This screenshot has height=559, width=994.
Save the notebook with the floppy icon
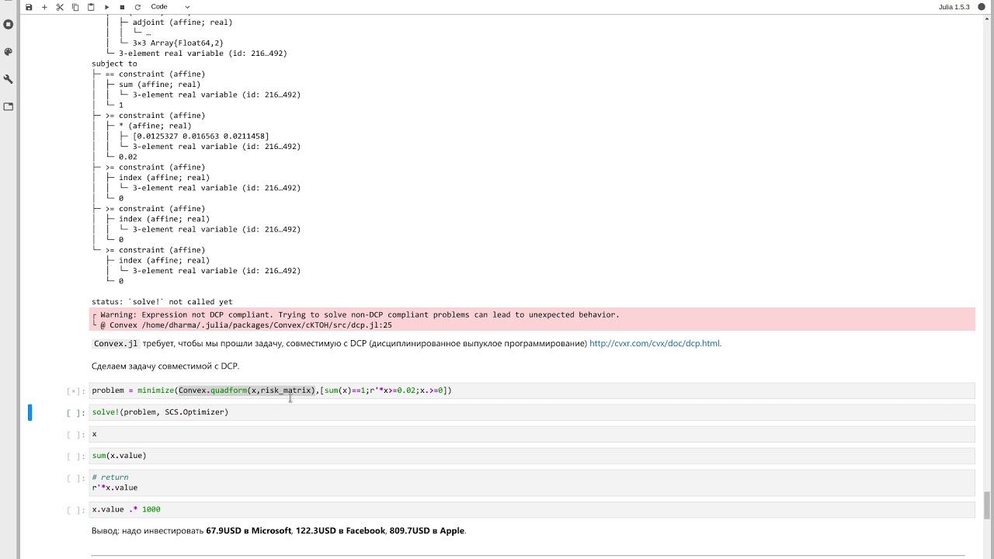[x=29, y=7]
